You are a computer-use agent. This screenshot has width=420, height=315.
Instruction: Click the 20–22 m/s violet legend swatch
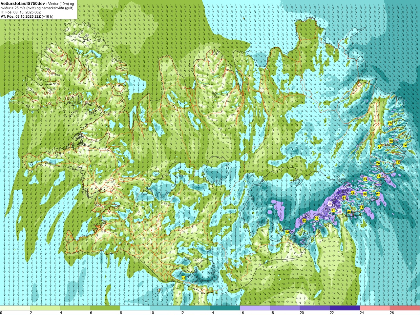coord(315,308)
